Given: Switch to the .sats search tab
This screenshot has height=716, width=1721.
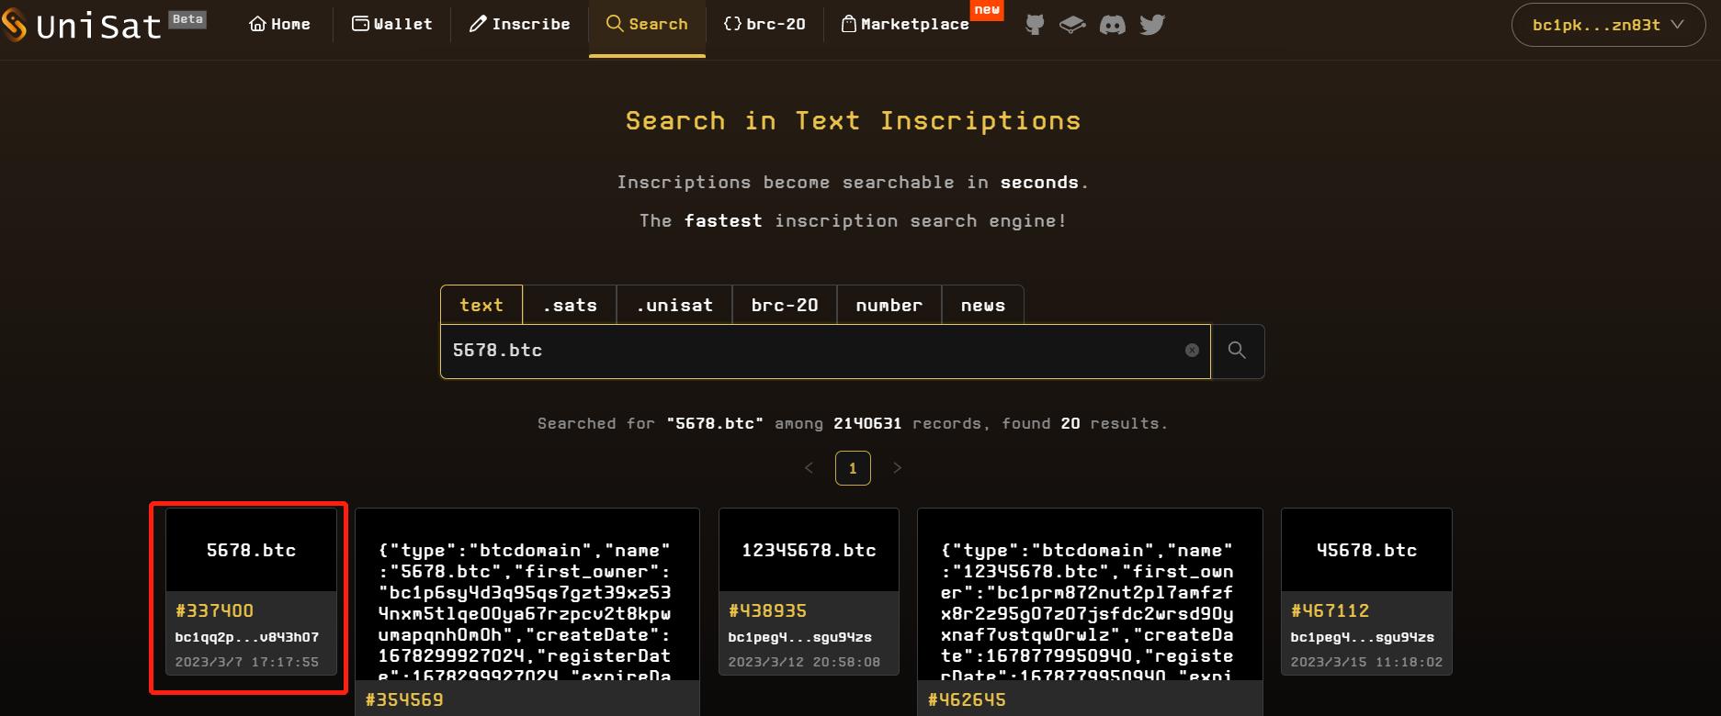Looking at the screenshot, I should [x=569, y=305].
